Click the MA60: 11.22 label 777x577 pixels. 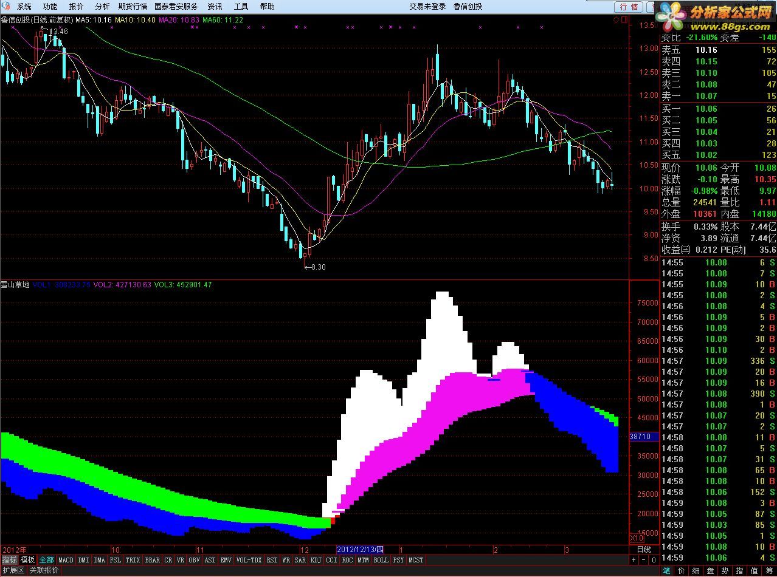click(223, 20)
